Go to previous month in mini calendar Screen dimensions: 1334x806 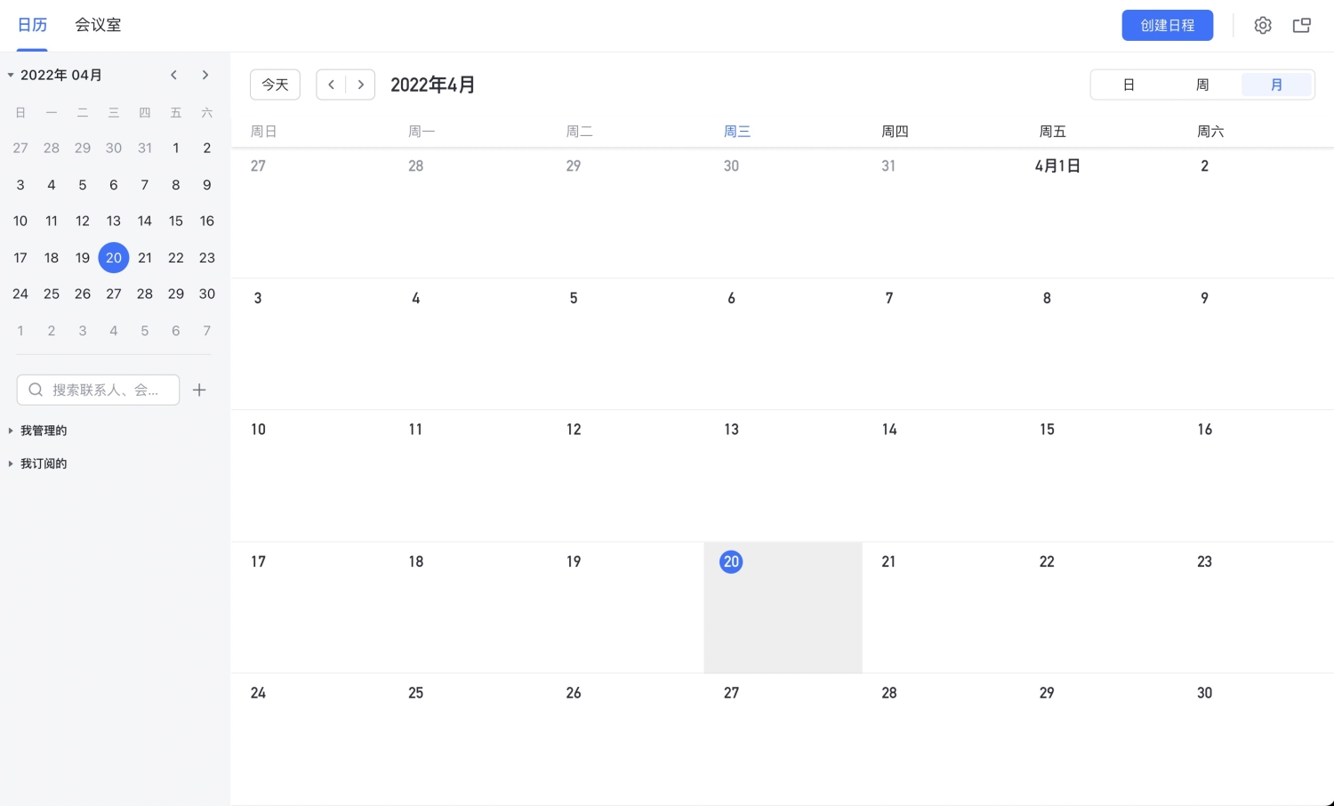174,75
